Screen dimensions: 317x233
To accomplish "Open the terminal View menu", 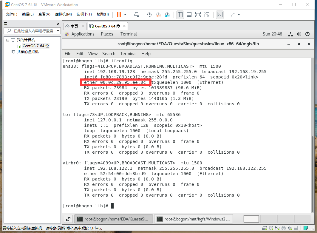I will pos(93,54).
